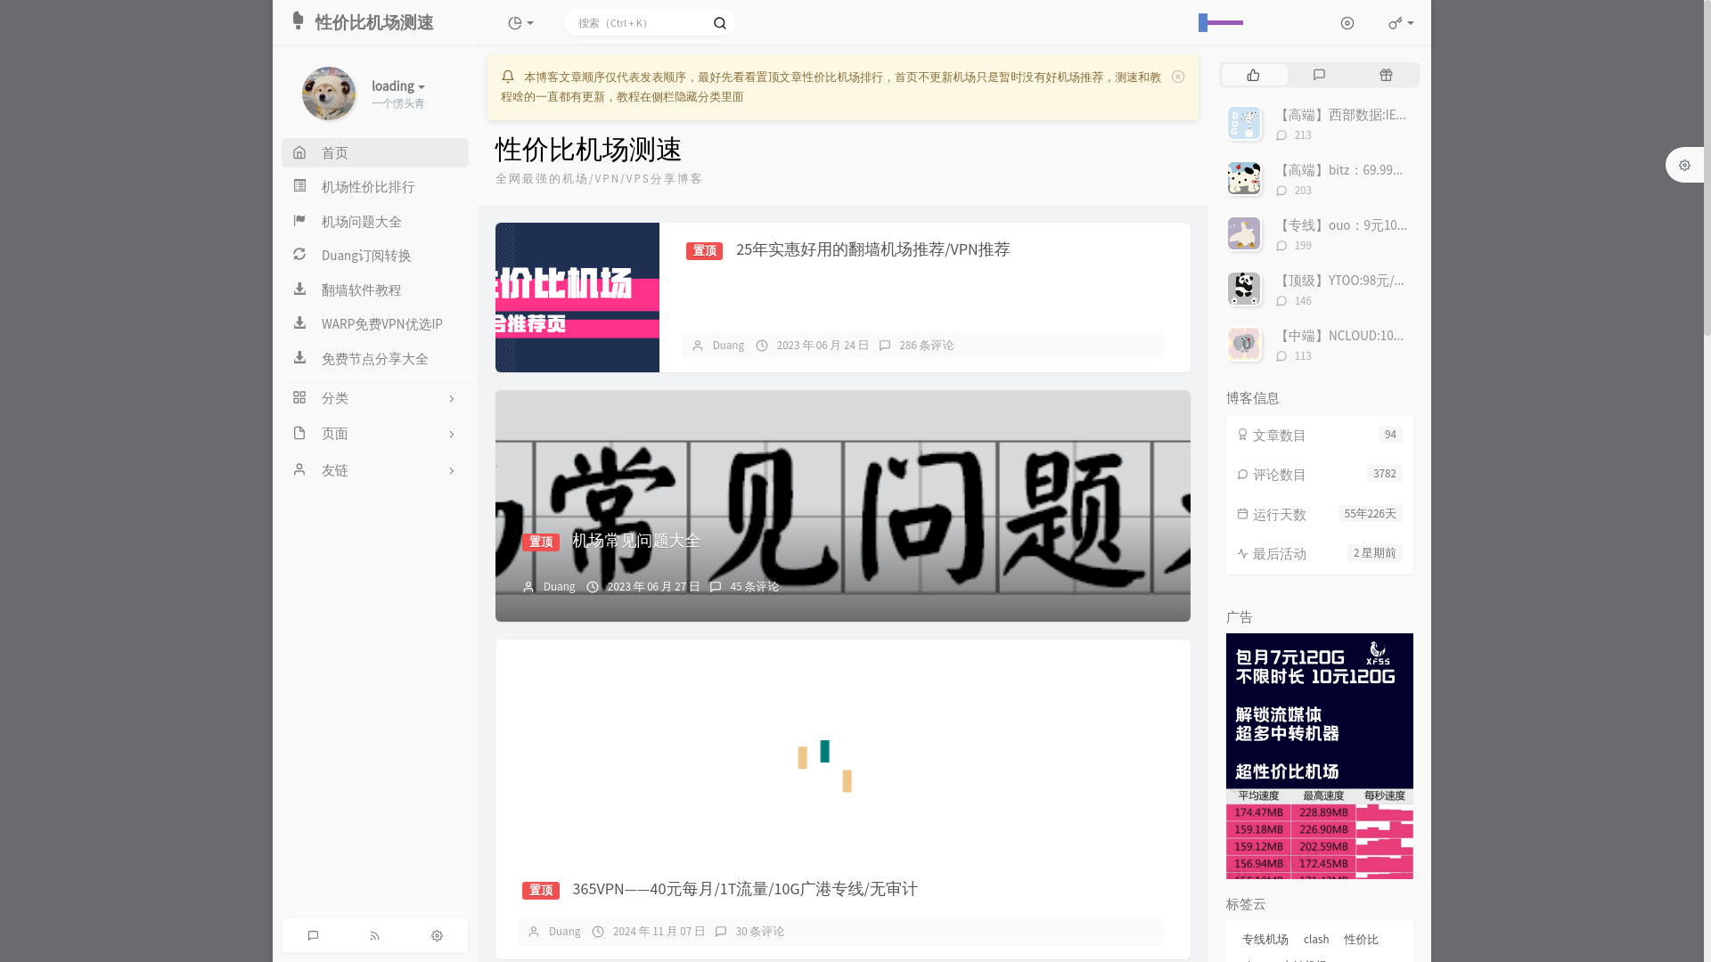Click the bell icon in the notice banner
1711x962 pixels.
[x=508, y=77]
